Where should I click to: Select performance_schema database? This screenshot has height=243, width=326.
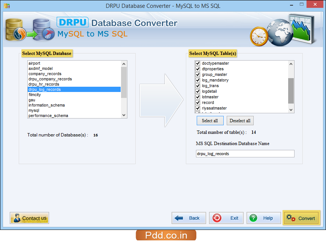click(74, 116)
